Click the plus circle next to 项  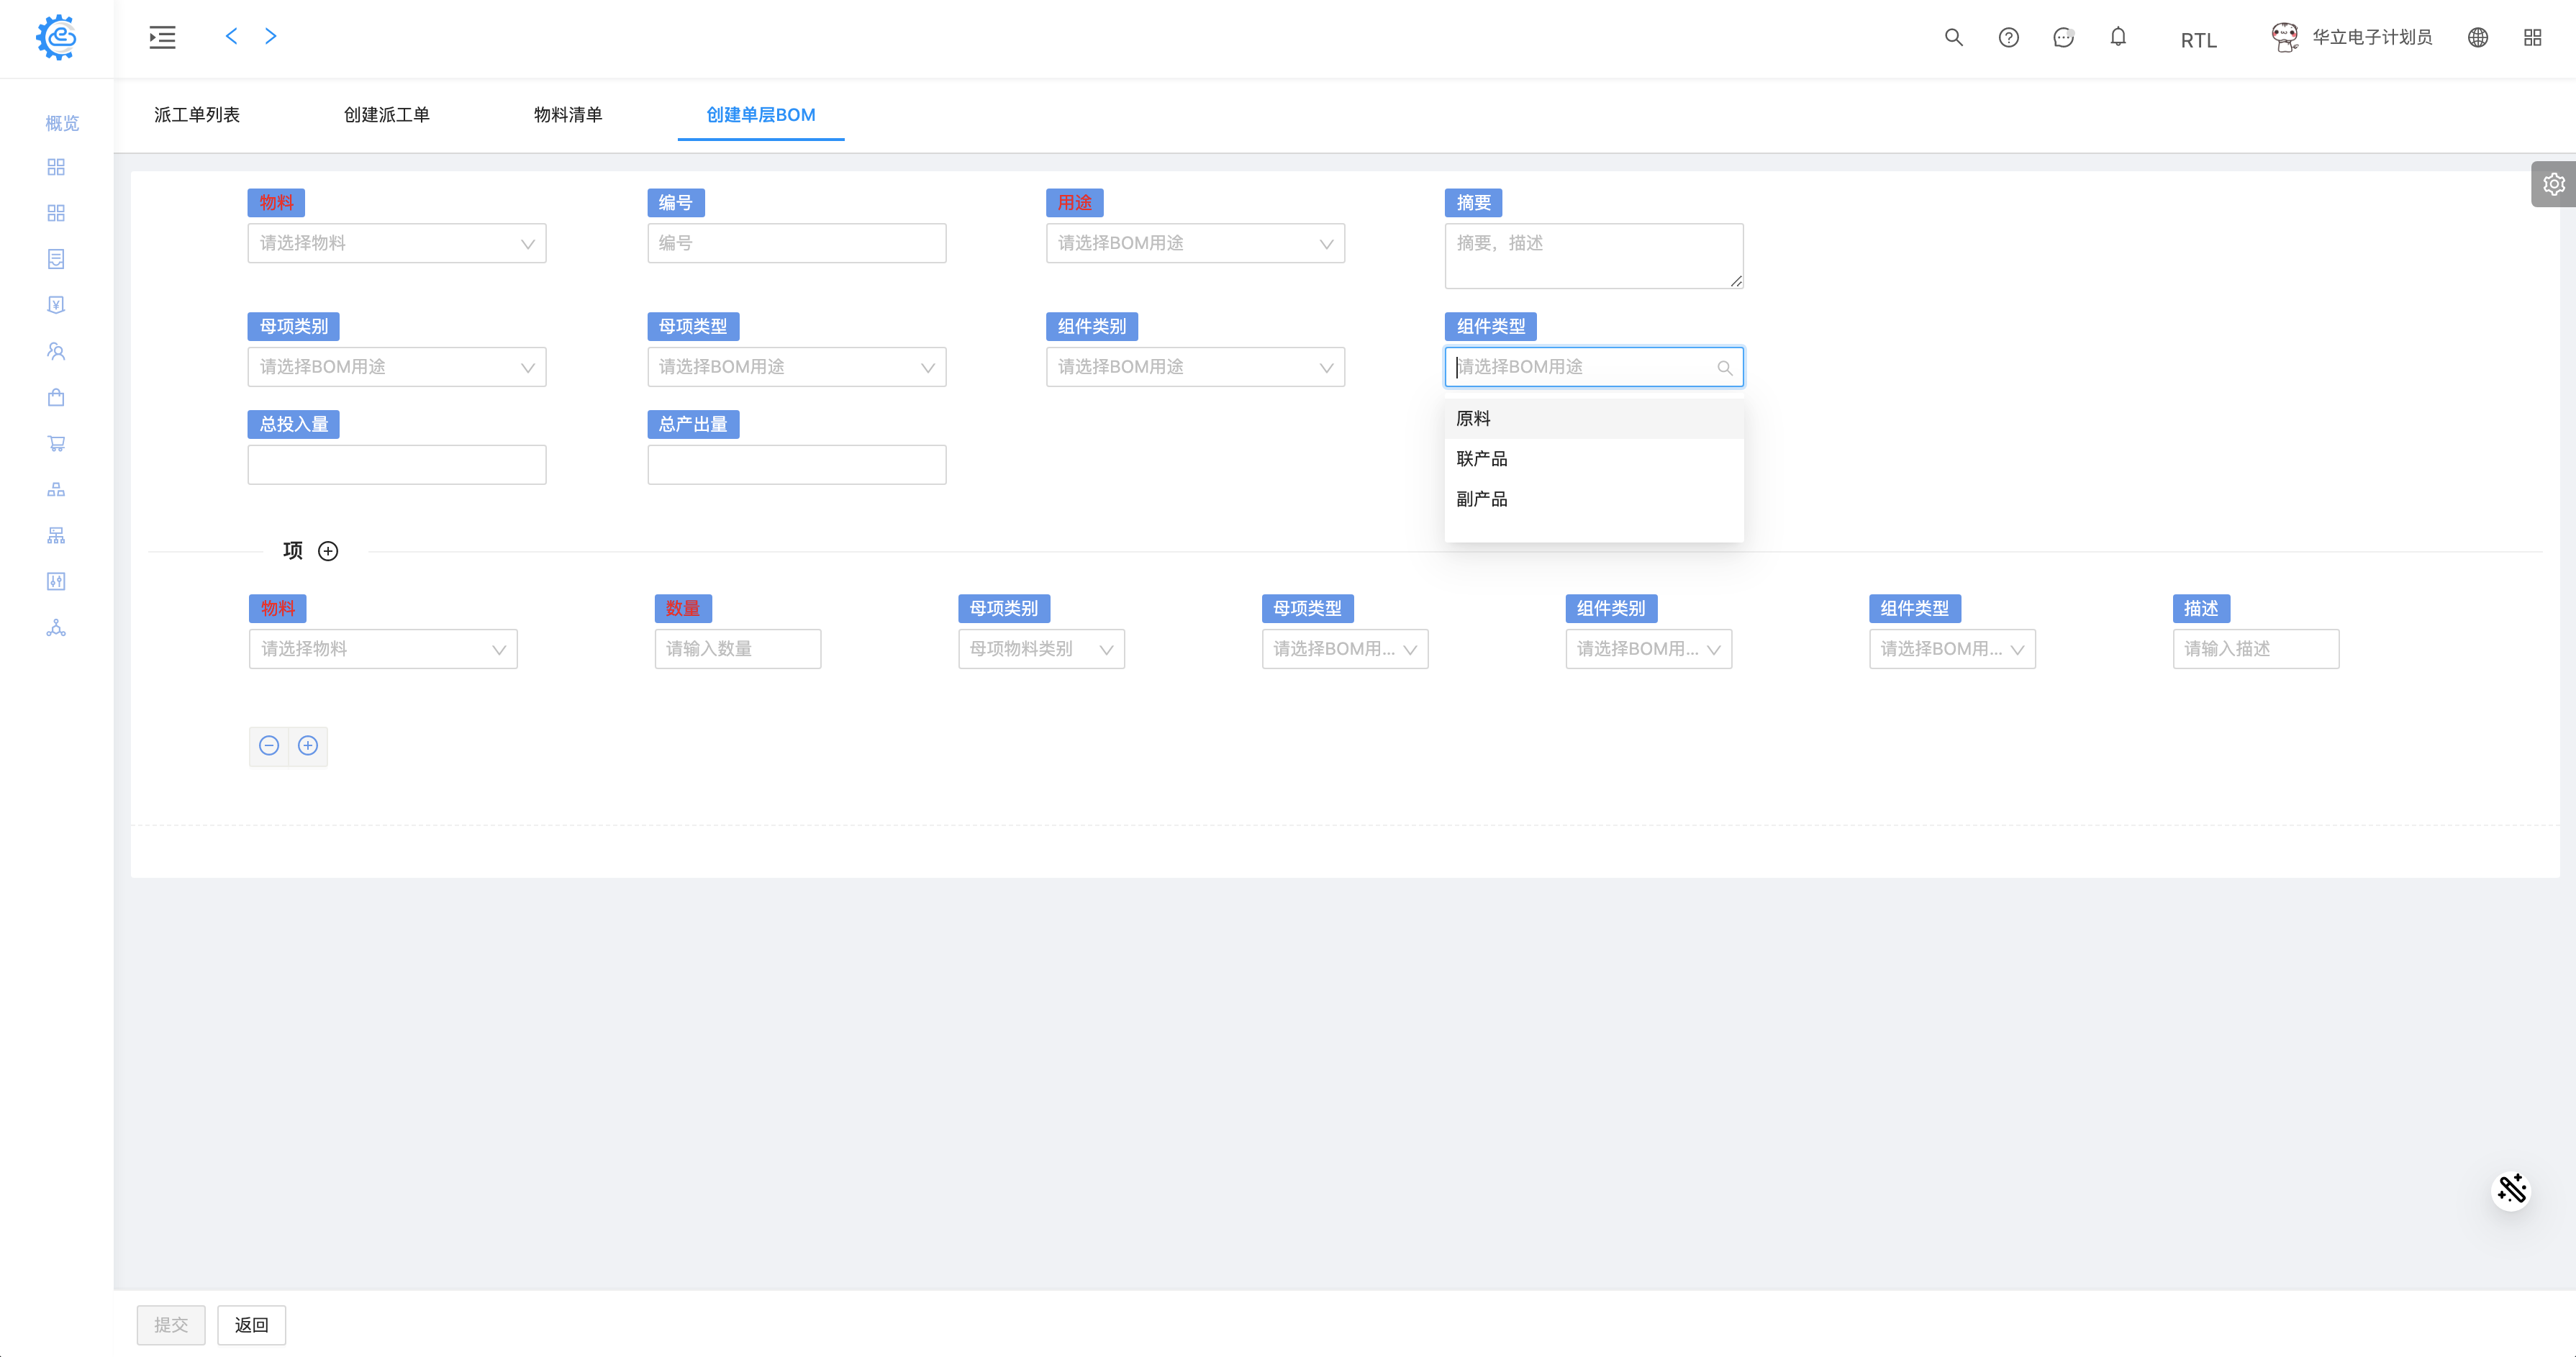[328, 551]
